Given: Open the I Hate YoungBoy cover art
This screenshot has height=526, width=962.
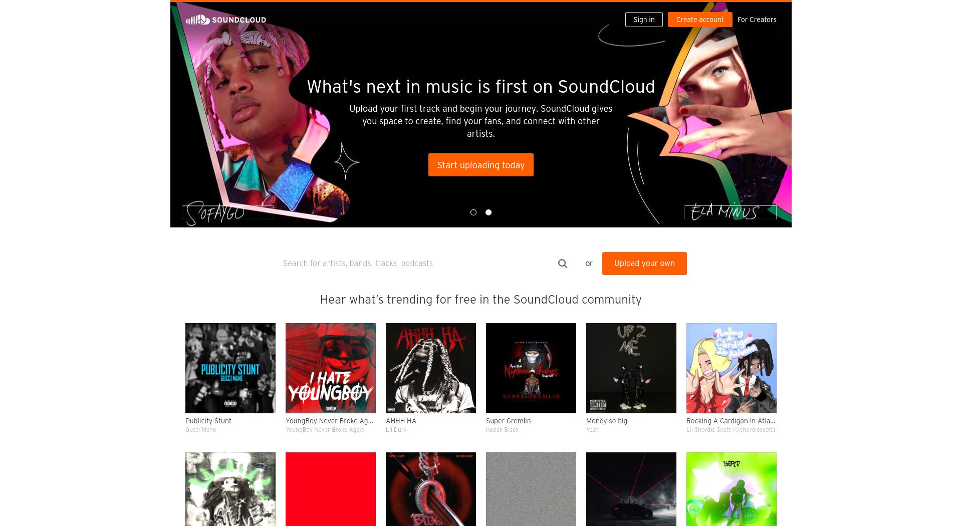Looking at the screenshot, I should [331, 368].
